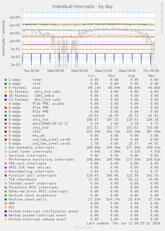Click the RRDTOOL / TOBI OETIKER watermark
Screen dimensions: 165x231
[162, 18]
